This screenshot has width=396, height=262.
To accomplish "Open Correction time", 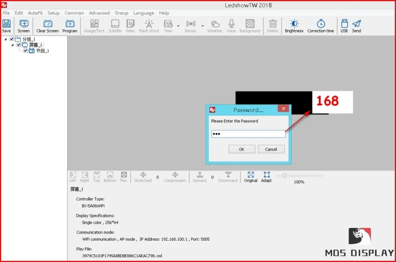I will pyautogui.click(x=320, y=26).
